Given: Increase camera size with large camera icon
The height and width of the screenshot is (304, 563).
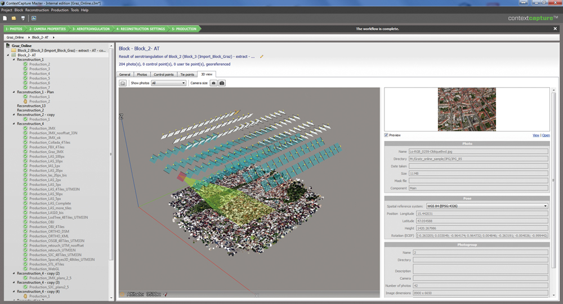Looking at the screenshot, I should [222, 83].
